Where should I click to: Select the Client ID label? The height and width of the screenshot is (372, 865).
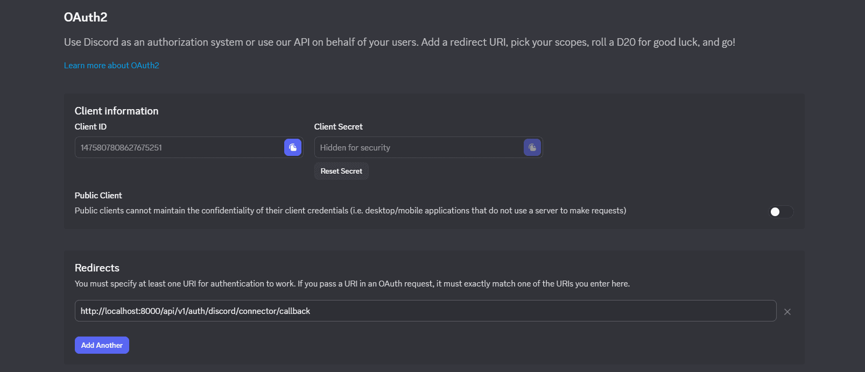[90, 127]
